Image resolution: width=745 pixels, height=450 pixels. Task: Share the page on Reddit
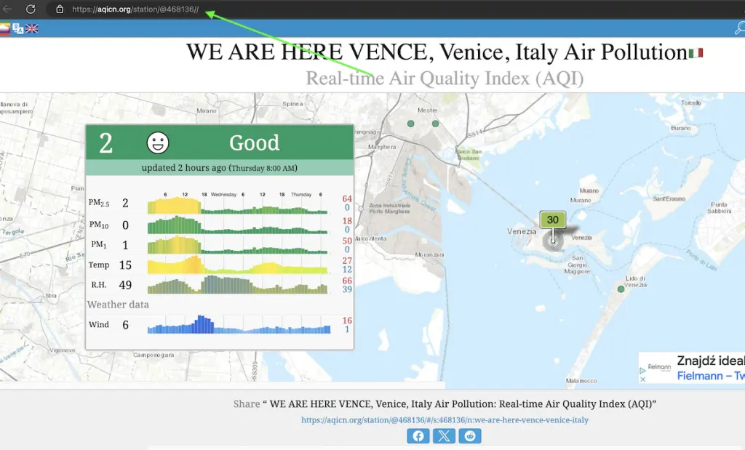coord(470,436)
